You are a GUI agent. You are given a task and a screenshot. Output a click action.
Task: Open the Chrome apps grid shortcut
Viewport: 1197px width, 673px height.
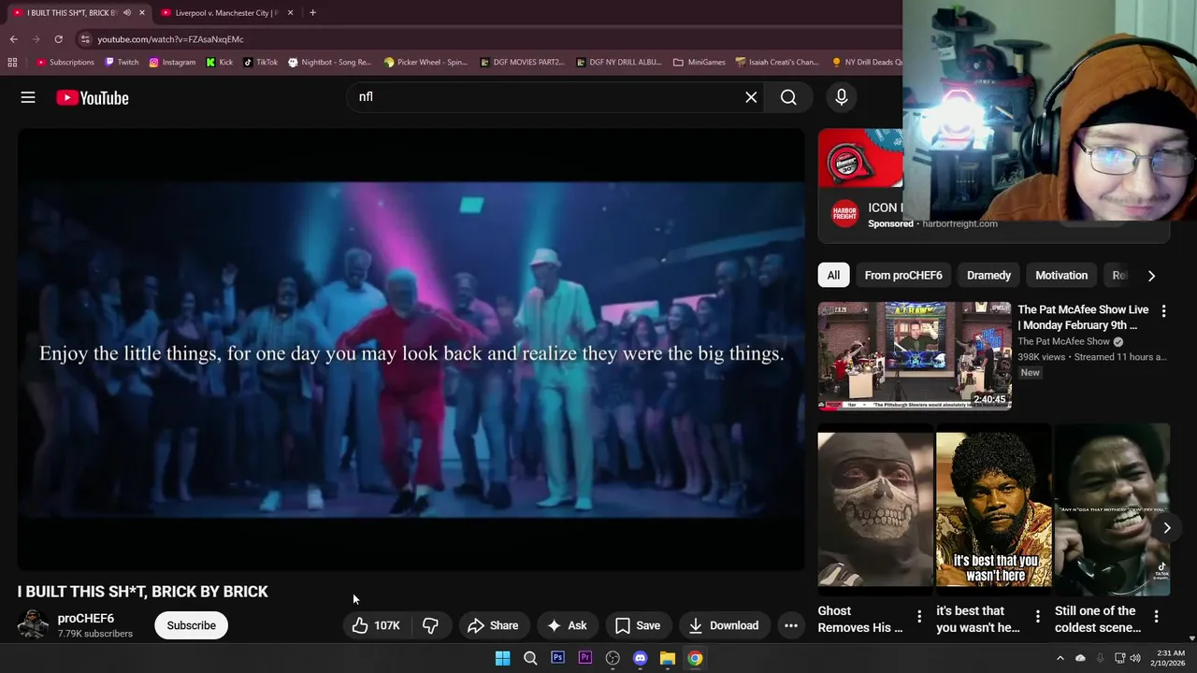12,62
